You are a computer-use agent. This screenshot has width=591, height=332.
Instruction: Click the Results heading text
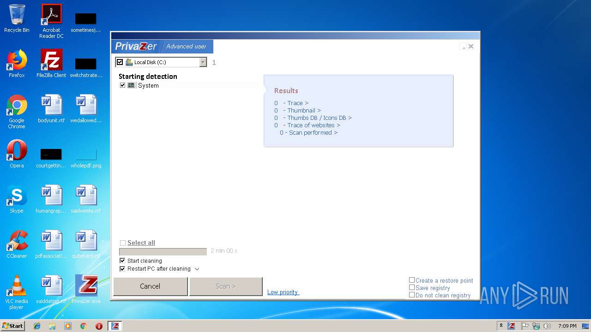tap(286, 91)
